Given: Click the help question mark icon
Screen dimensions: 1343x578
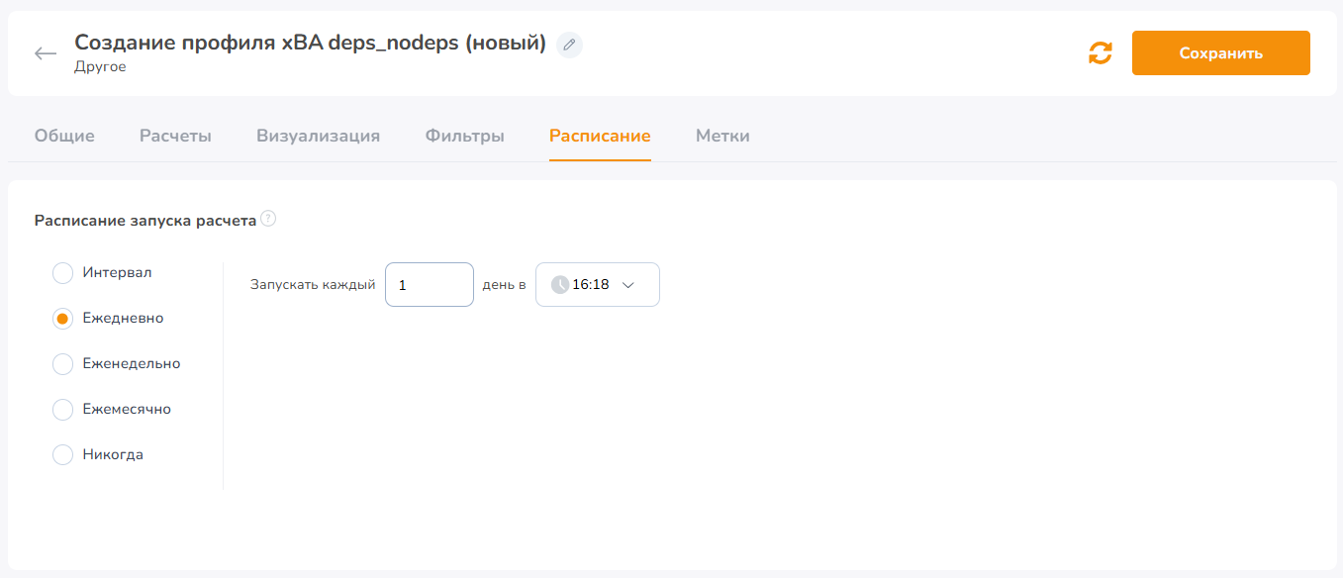Looking at the screenshot, I should (268, 219).
